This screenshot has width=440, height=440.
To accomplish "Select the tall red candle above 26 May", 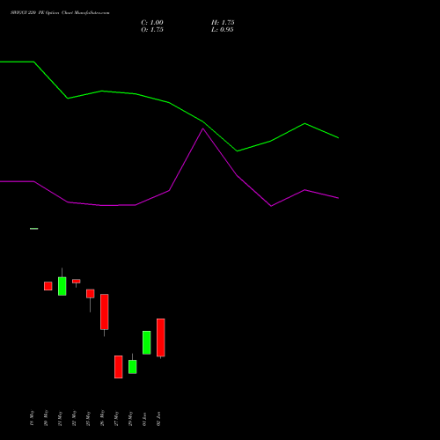I will [x=105, y=312].
